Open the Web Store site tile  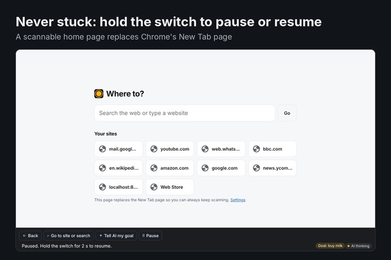coord(170,187)
